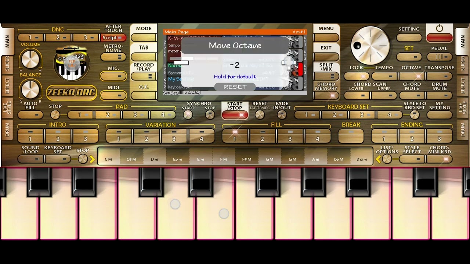Click the Stop knob beside the yellow right arrow
Viewport: 470px width, 264px height.
(83, 159)
